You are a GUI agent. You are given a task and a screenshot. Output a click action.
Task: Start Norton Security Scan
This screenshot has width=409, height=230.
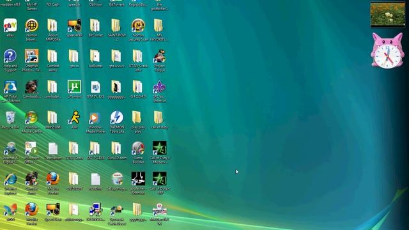pos(138,26)
